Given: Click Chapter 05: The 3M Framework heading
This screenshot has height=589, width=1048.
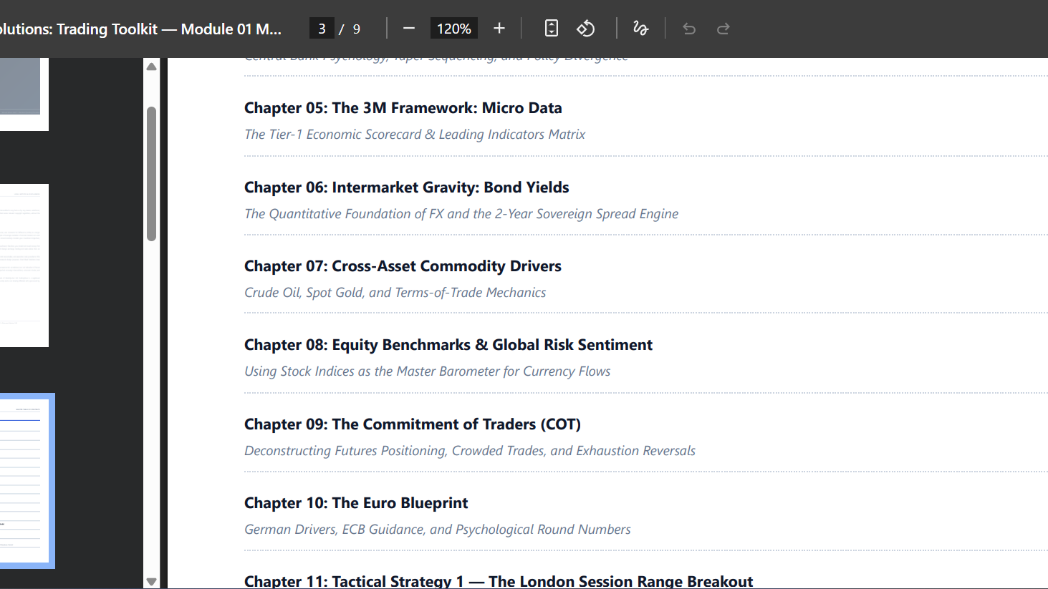Looking at the screenshot, I should [403, 108].
